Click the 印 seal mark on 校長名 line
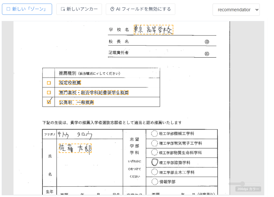Viewport: 274px width, 197px height. 207,42
